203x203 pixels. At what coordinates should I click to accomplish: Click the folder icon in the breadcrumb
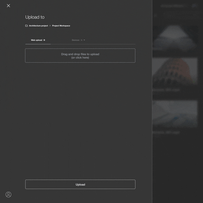[x=27, y=26]
